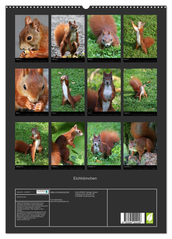Viewport: 172px width, 239px height.
Task: Open the January squirrel eating close-up photo
Action: 32,37
